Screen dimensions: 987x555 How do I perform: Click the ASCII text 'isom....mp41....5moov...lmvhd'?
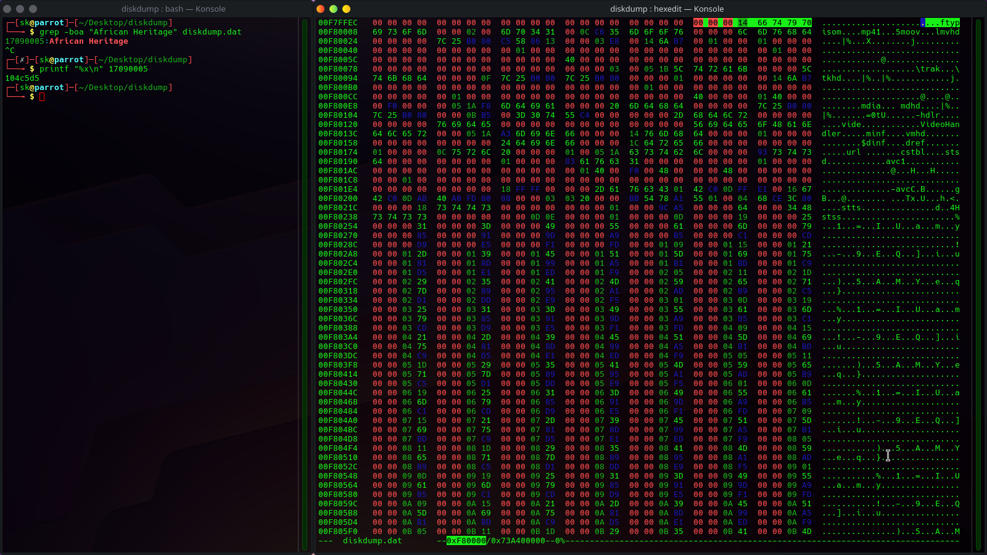pos(891,32)
